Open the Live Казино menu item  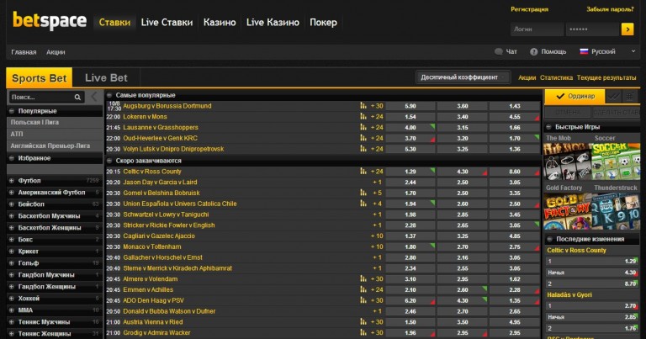pyautogui.click(x=273, y=22)
